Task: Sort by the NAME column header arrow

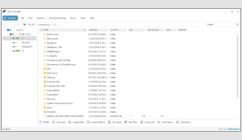Action: click(85, 30)
